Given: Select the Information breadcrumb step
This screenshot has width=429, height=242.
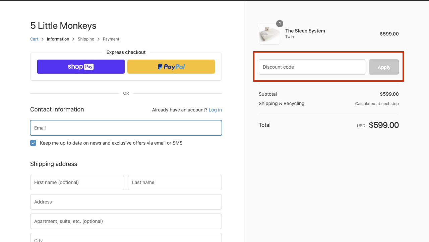Looking at the screenshot, I should tap(58, 39).
